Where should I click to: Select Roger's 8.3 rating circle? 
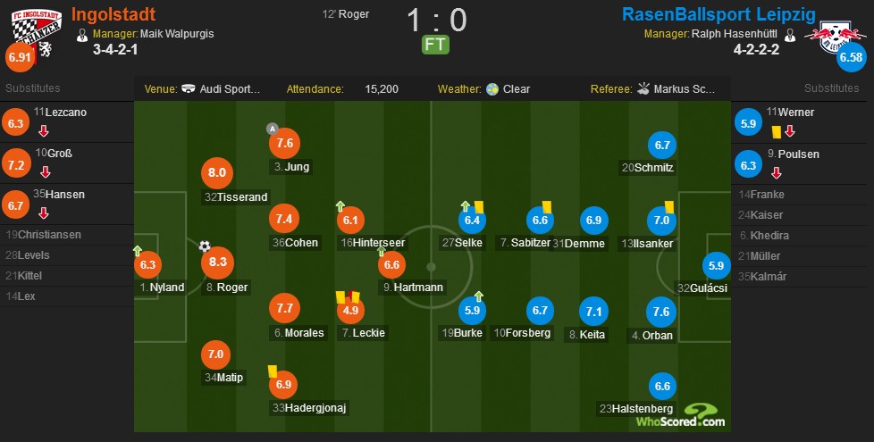217,263
